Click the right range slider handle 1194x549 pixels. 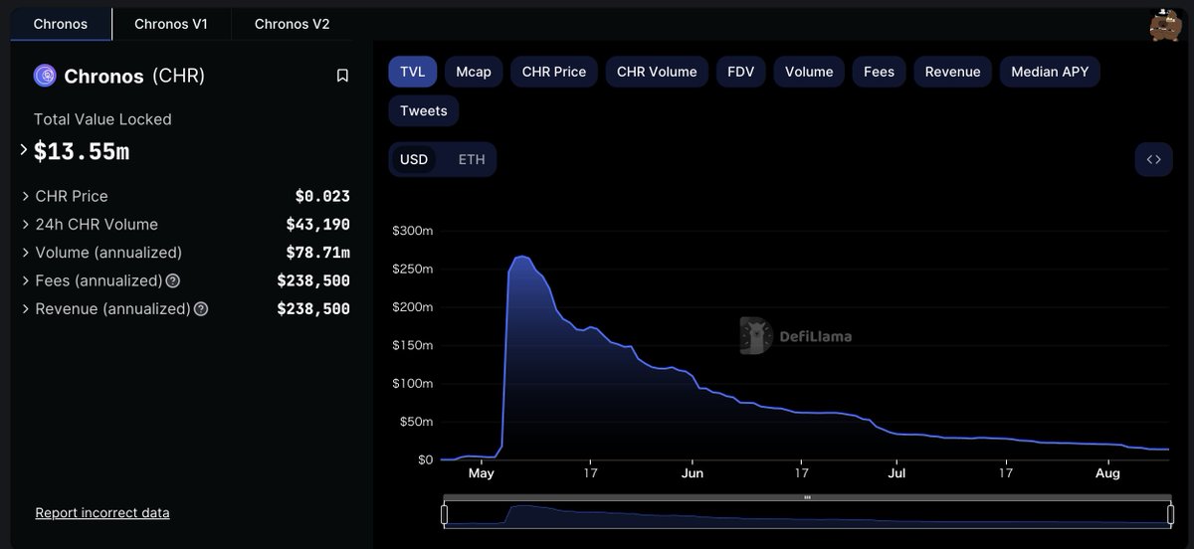coord(1171,514)
